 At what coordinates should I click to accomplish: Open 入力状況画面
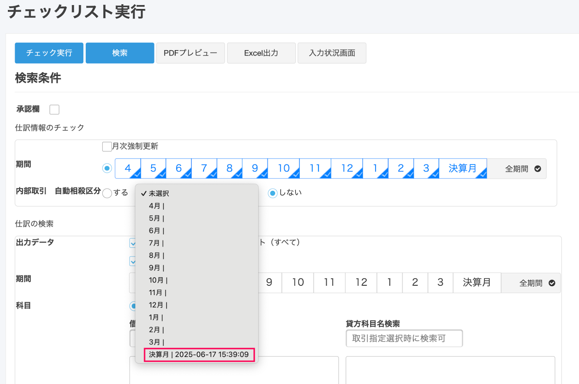click(332, 53)
